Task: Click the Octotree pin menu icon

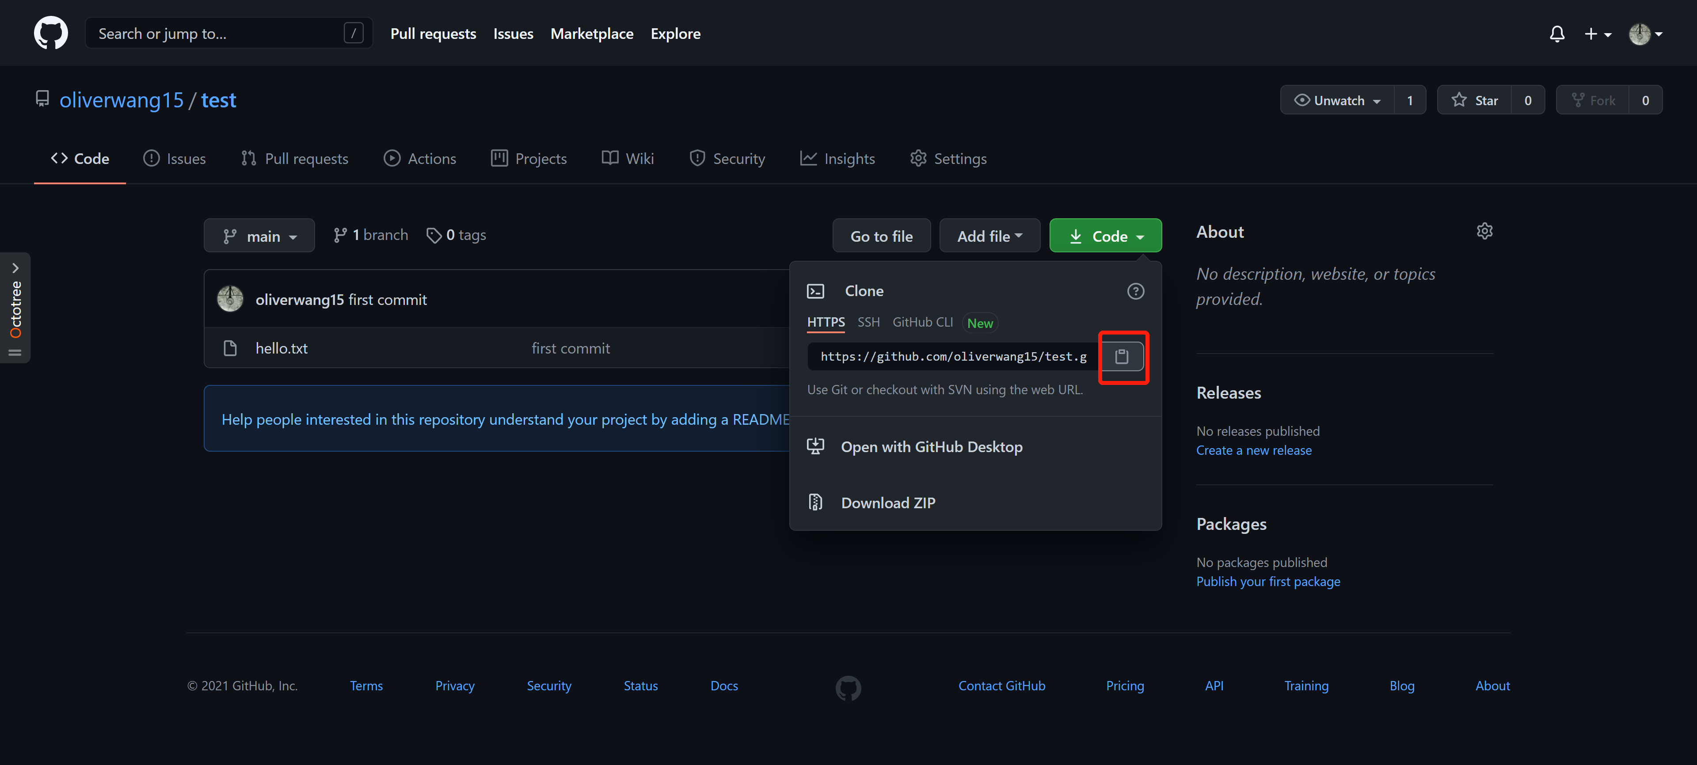Action: [x=15, y=353]
